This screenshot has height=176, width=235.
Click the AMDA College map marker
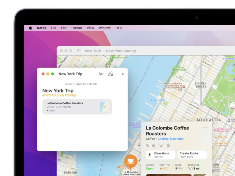pyautogui.click(x=184, y=86)
